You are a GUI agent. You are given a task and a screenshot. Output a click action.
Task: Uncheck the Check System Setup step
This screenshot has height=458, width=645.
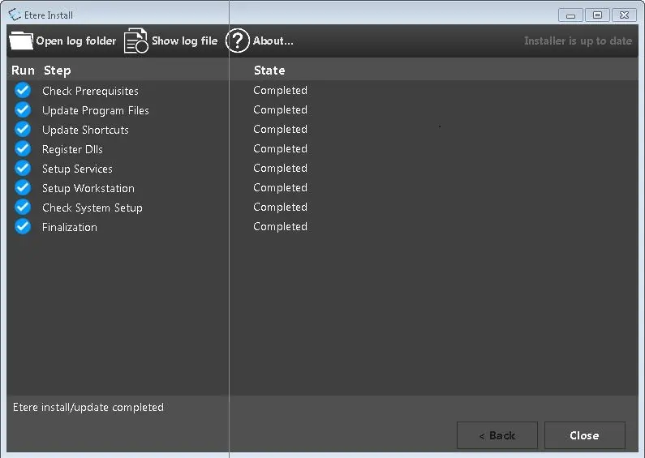(x=23, y=208)
